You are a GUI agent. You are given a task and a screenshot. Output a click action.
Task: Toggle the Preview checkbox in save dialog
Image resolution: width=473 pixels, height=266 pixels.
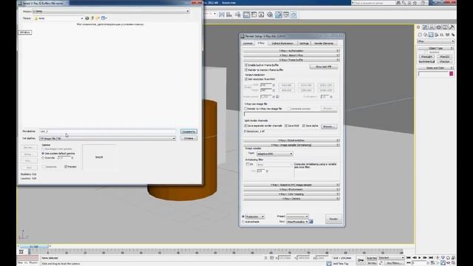66,166
